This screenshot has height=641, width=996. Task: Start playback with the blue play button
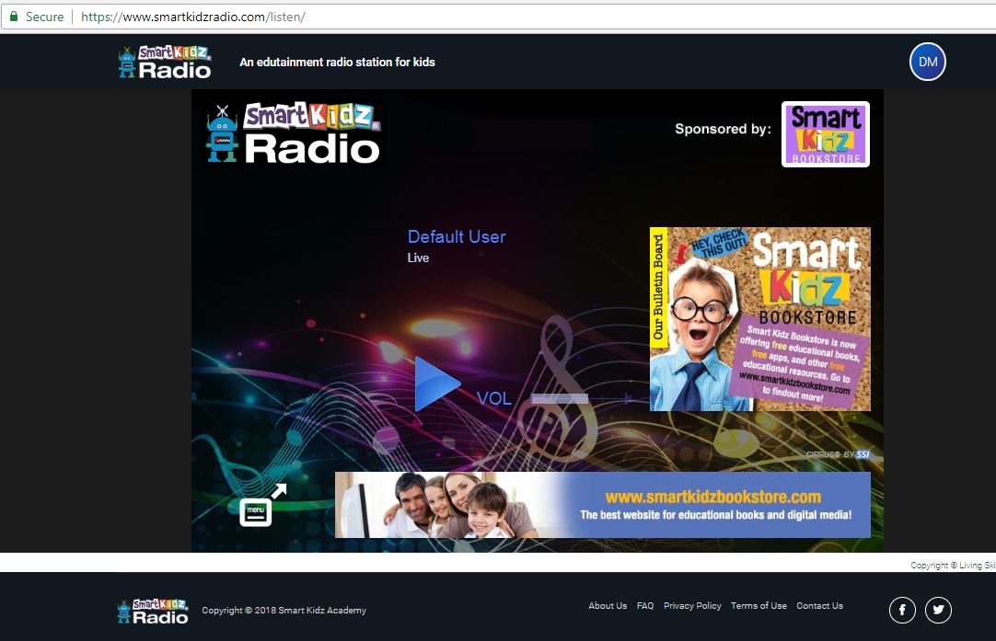436,383
